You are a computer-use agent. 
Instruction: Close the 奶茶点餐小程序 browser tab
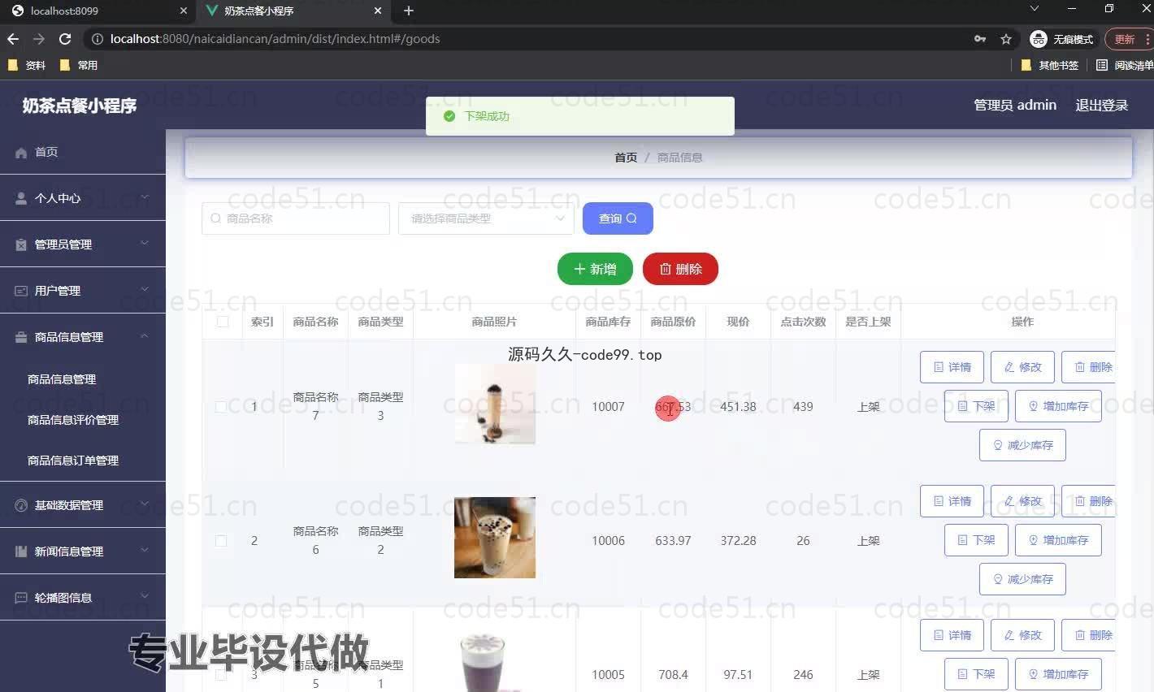coord(378,11)
